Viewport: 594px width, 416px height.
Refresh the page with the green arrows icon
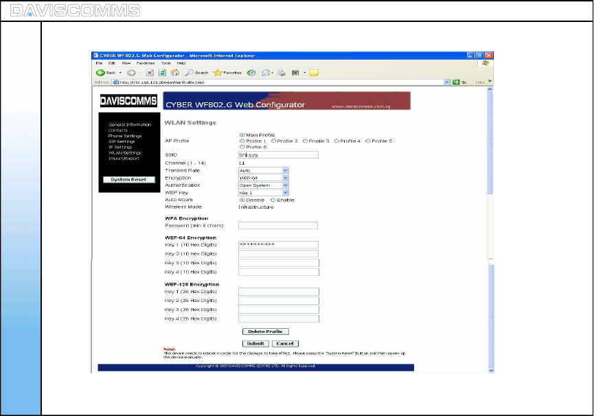point(163,73)
